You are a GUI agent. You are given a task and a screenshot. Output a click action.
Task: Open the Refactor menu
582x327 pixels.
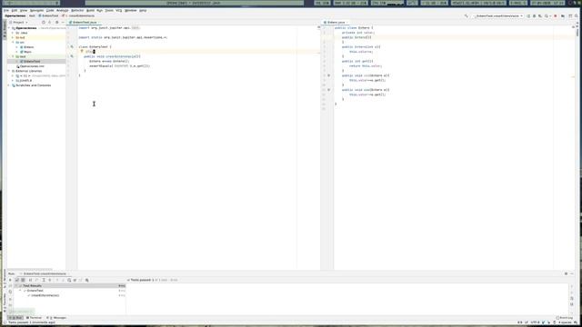point(77,10)
